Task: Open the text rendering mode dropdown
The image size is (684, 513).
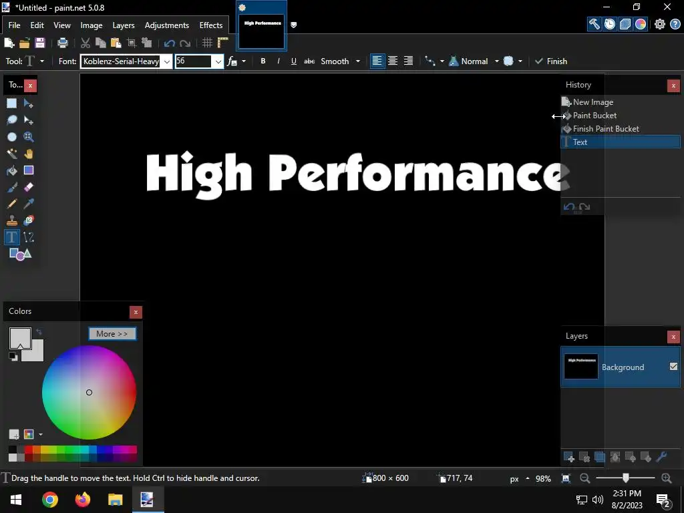Action: (244, 61)
